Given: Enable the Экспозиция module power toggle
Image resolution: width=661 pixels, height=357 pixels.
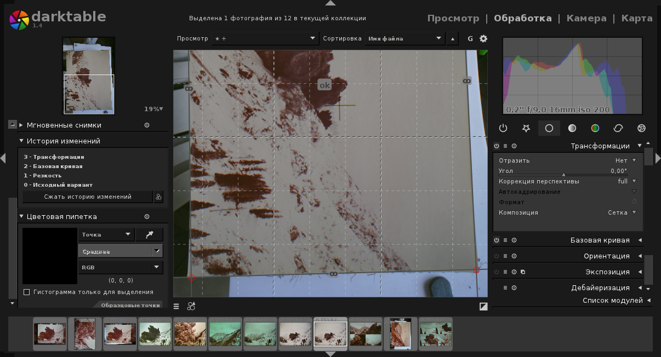Looking at the screenshot, I should pyautogui.click(x=497, y=272).
